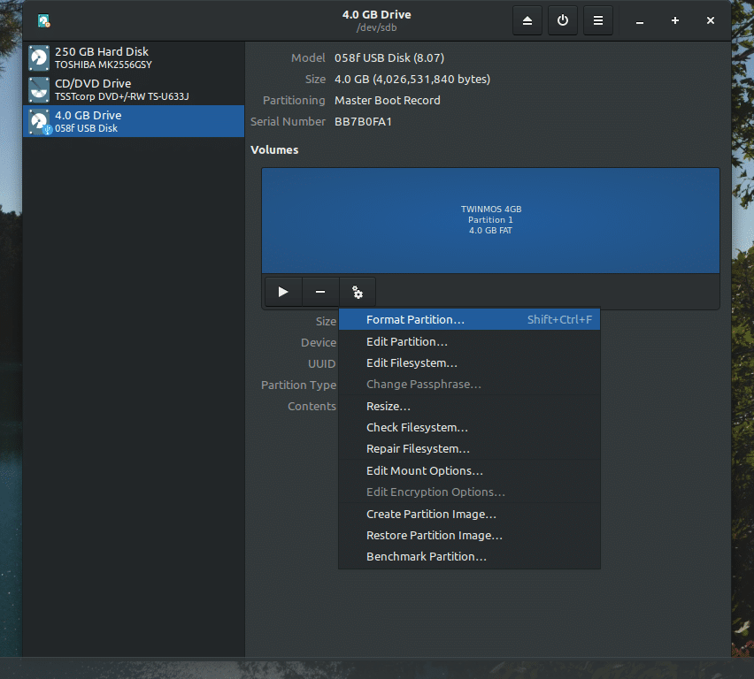Select the CD/DVD Drive entry

pos(134,89)
